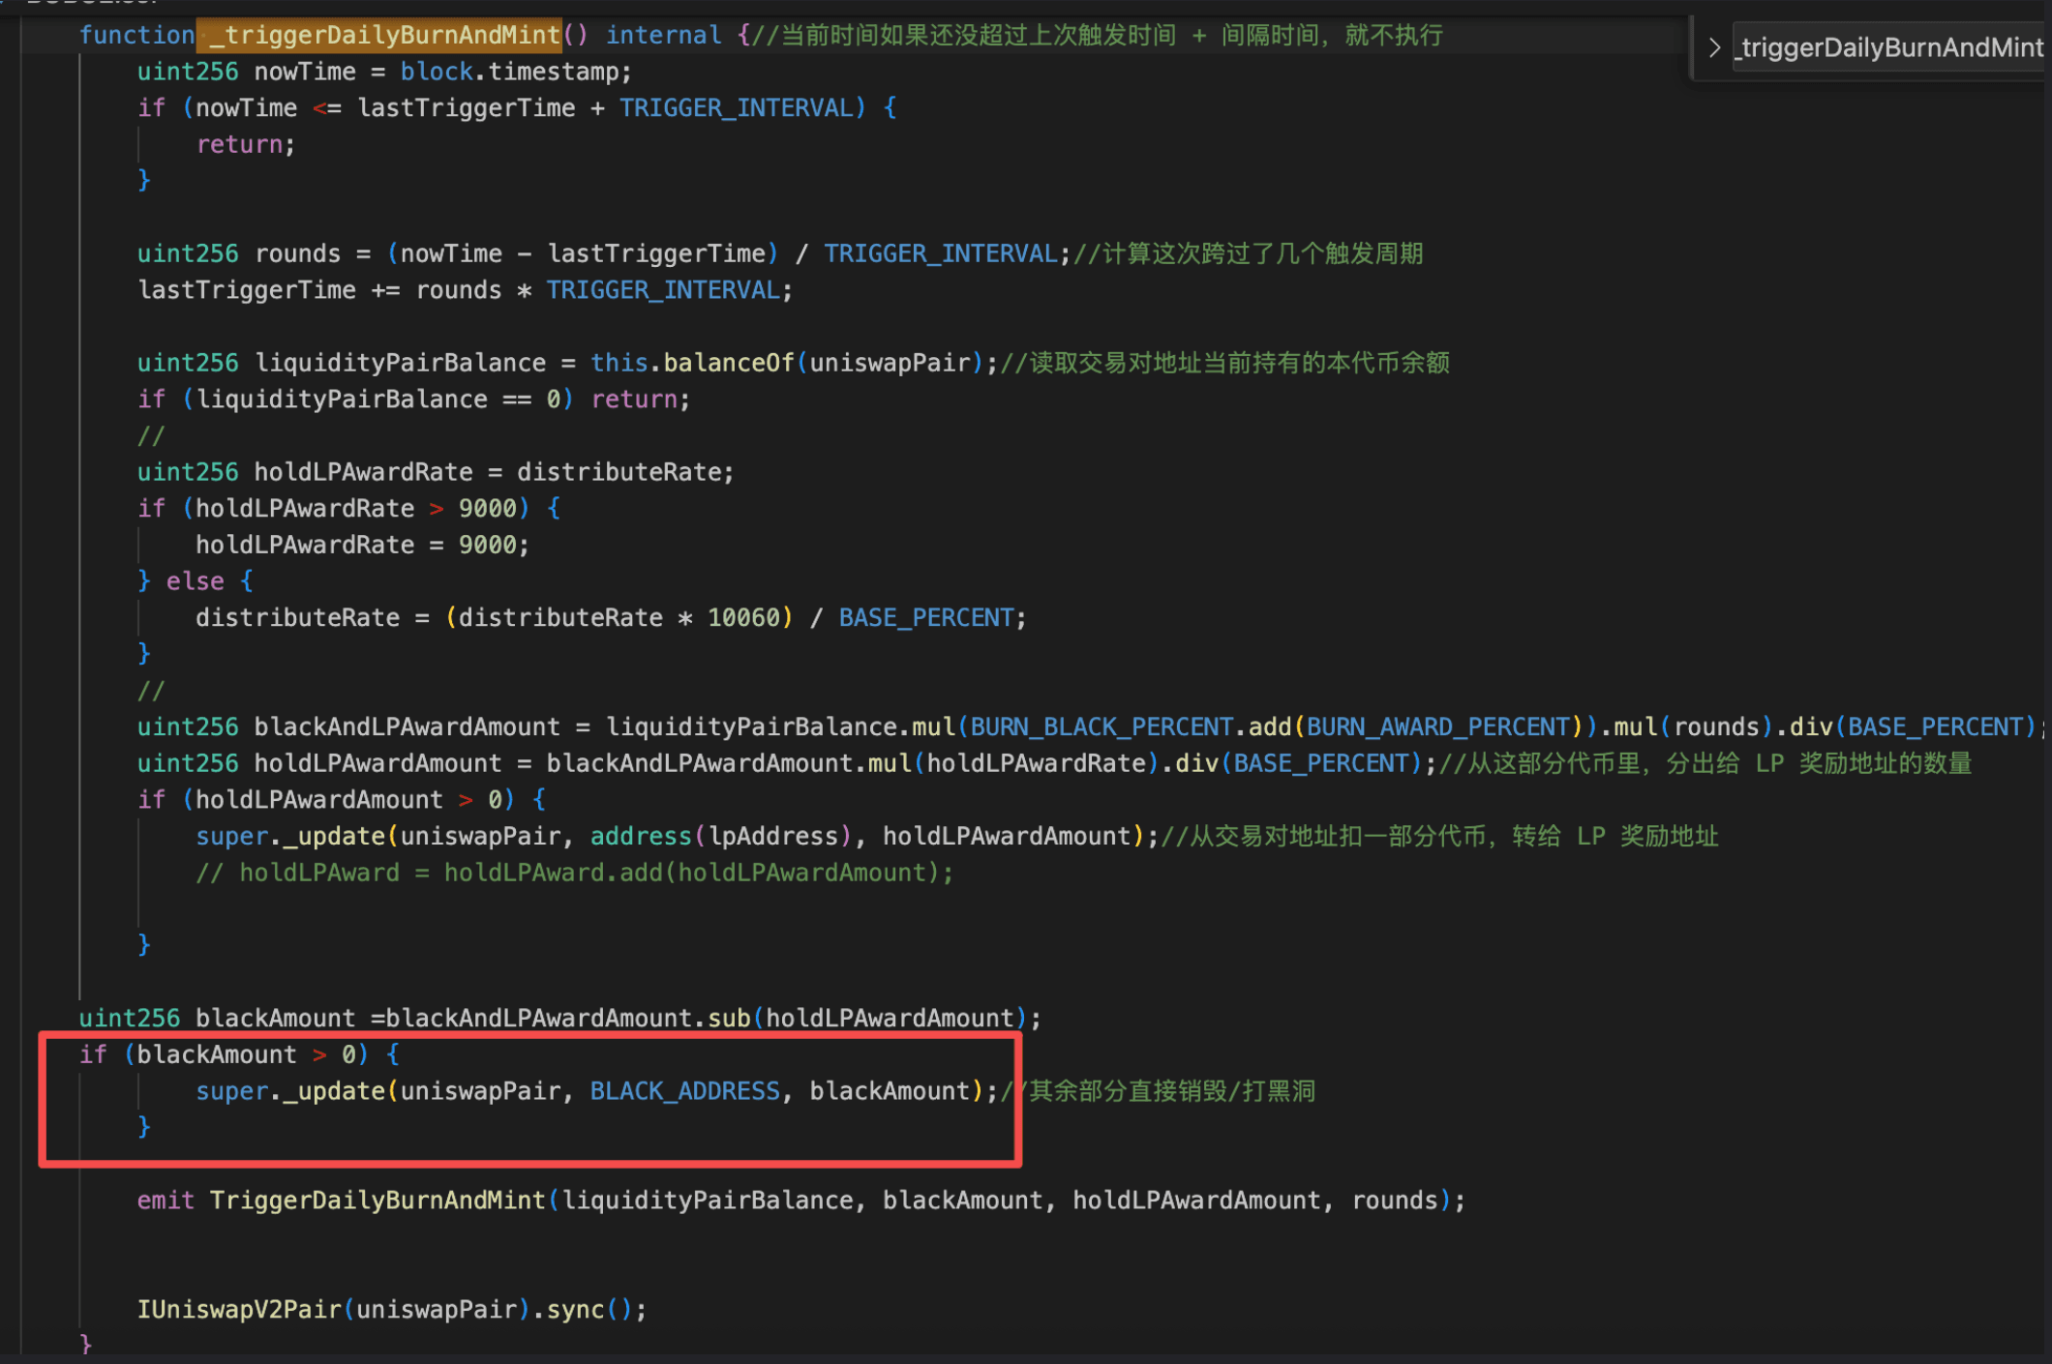Click the 10060 number literal
This screenshot has height=1364, width=2052.
coord(742,618)
